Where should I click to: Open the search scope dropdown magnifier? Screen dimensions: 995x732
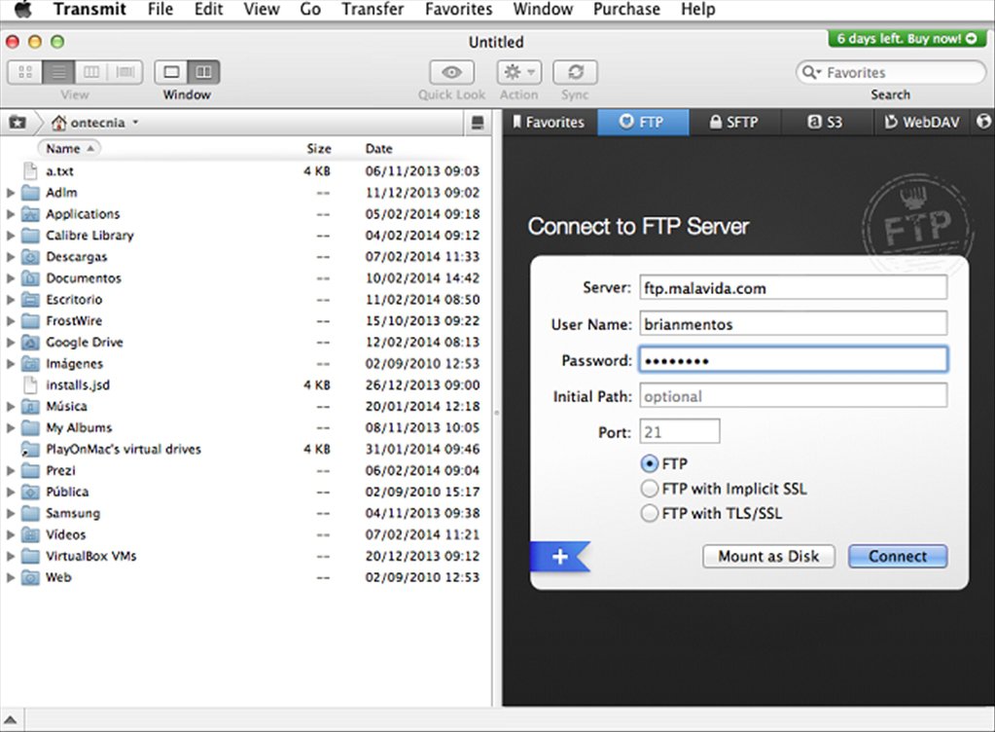(x=811, y=72)
